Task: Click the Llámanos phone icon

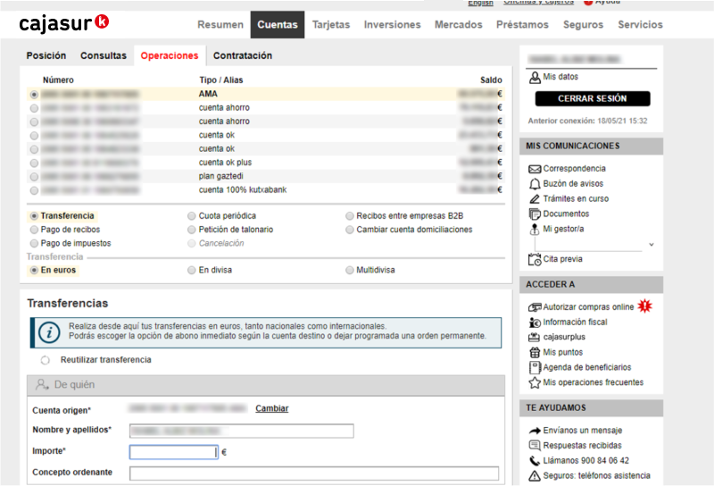Action: pyautogui.click(x=535, y=461)
